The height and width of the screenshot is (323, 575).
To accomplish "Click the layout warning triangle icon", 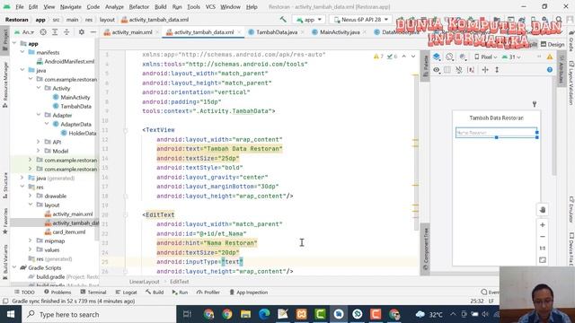I will (549, 57).
